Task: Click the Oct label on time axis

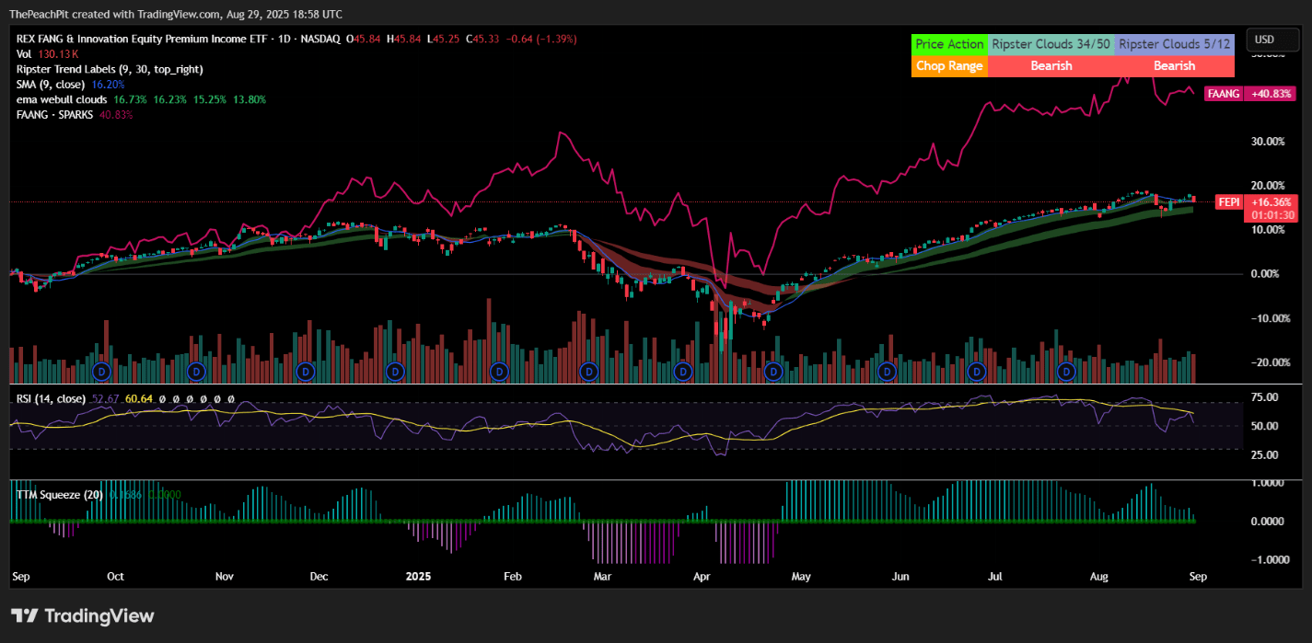Action: click(115, 577)
